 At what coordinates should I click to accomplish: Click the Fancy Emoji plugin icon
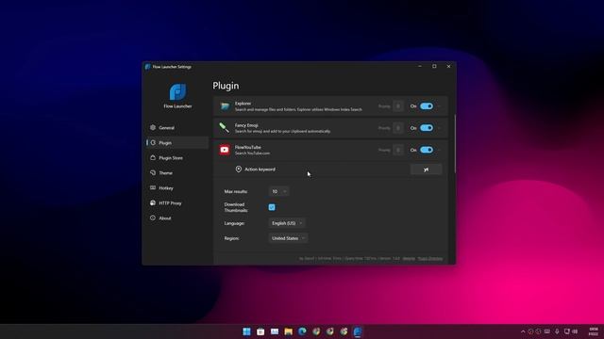point(225,128)
